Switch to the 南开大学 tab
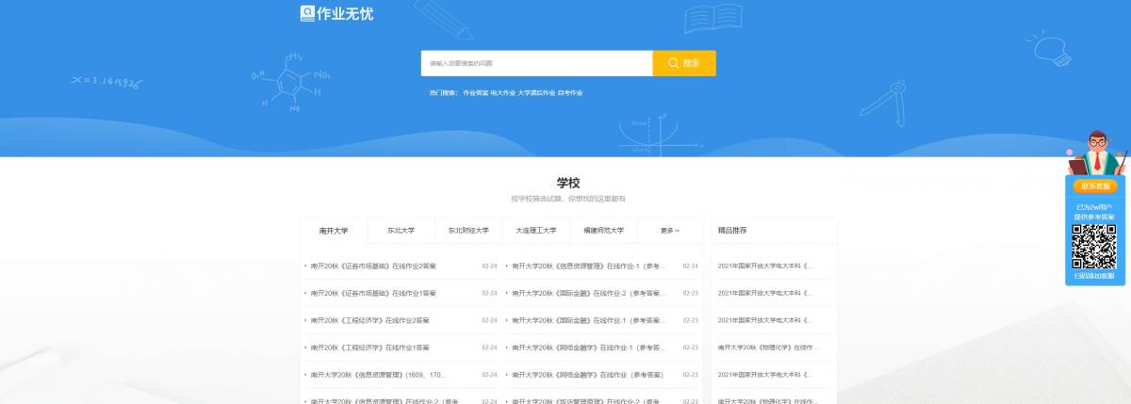1131x404 pixels. pyautogui.click(x=334, y=231)
